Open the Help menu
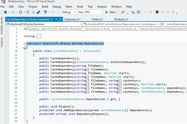The height and width of the screenshot is (124, 187). point(129,7)
